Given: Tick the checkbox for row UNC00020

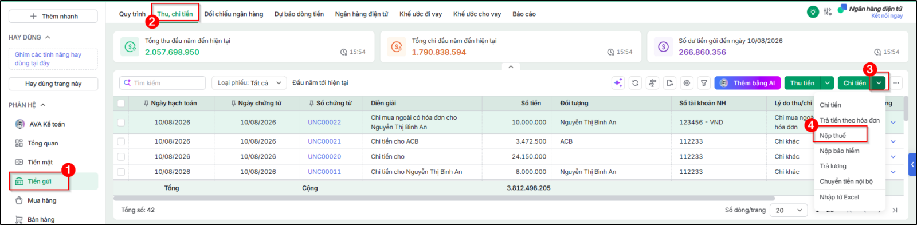Looking at the screenshot, I should (x=121, y=156).
